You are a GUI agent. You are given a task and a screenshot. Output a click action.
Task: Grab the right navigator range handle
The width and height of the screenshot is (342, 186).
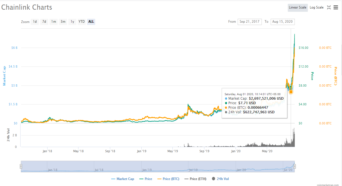click(x=295, y=166)
